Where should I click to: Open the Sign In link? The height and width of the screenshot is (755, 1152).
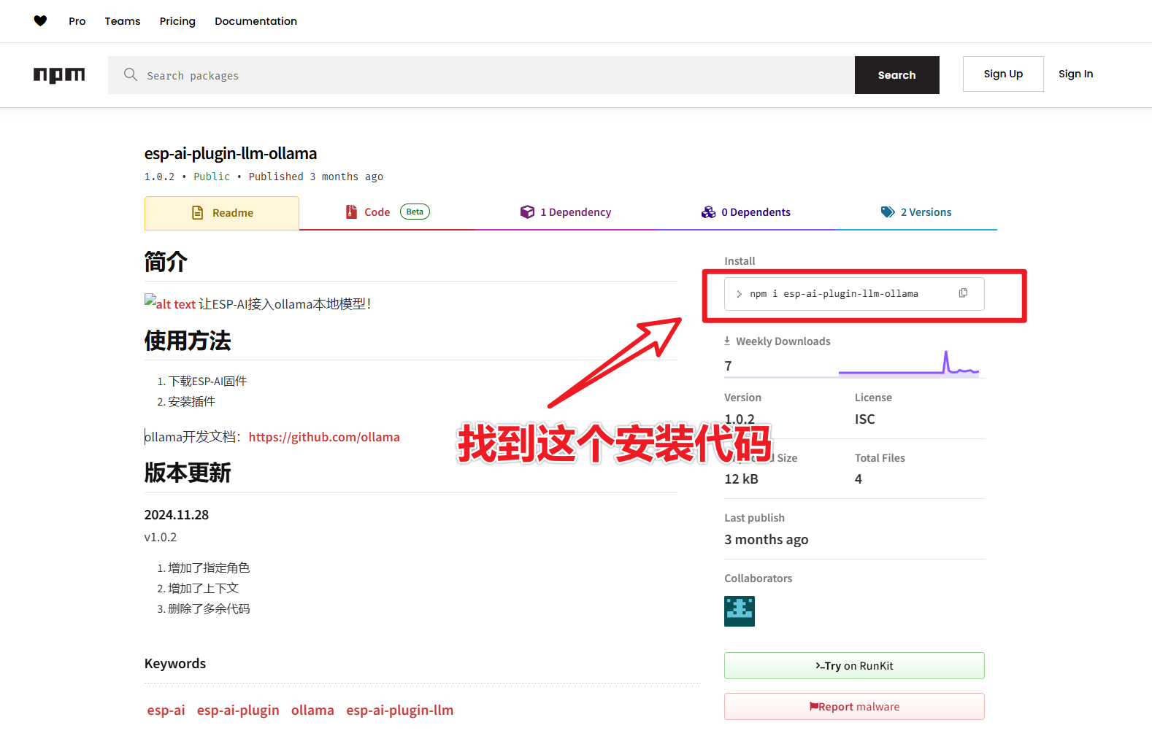point(1075,74)
